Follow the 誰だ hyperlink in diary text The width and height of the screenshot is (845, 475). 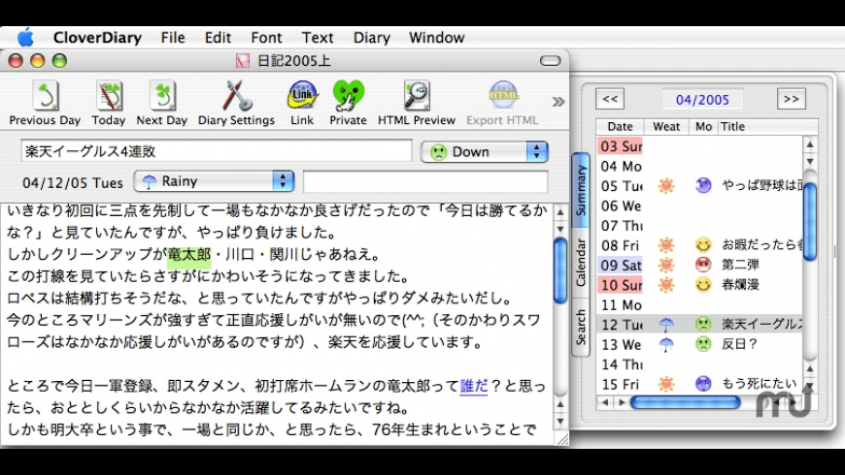click(473, 386)
